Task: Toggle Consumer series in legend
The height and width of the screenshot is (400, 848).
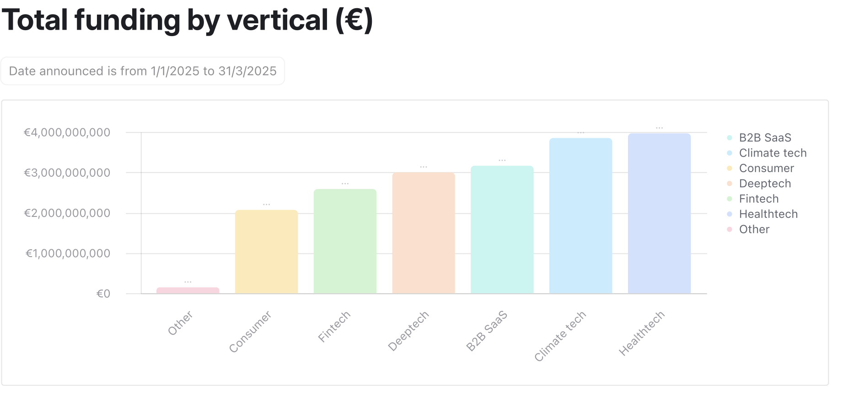Action: click(766, 168)
